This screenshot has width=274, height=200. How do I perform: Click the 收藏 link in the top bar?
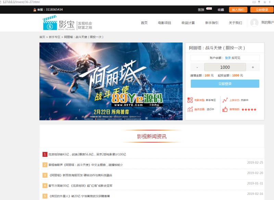[221, 10]
